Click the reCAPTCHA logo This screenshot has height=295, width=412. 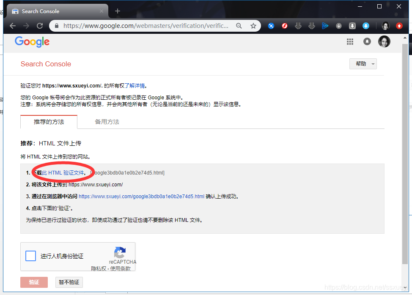120,252
